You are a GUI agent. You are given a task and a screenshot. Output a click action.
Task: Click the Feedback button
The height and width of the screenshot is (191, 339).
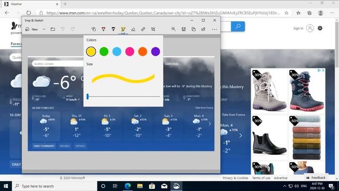click(x=316, y=178)
